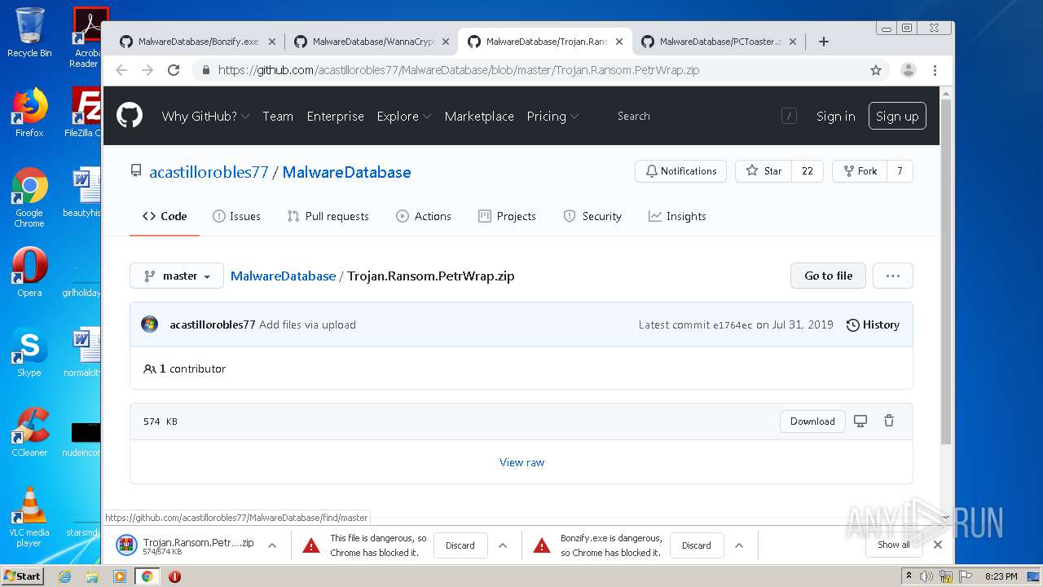Open the master branch dropdown

177,276
